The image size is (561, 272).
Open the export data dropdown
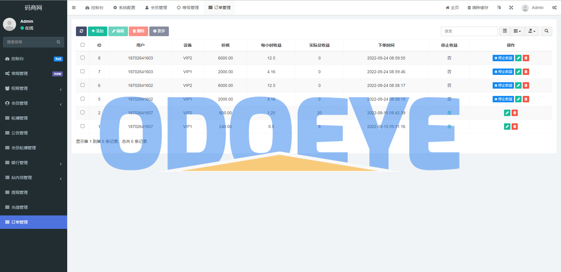pyautogui.click(x=532, y=31)
